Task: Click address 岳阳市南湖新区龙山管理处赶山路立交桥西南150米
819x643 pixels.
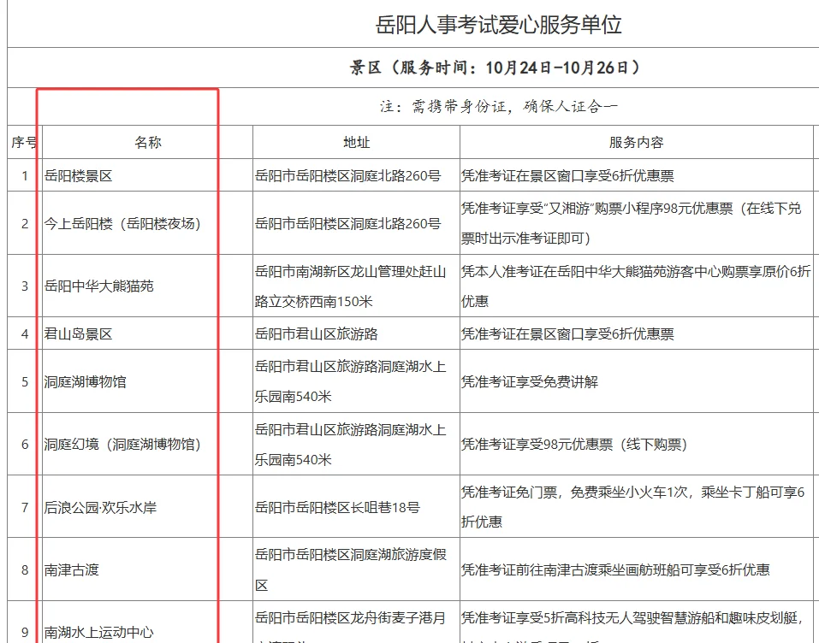Action: point(351,286)
